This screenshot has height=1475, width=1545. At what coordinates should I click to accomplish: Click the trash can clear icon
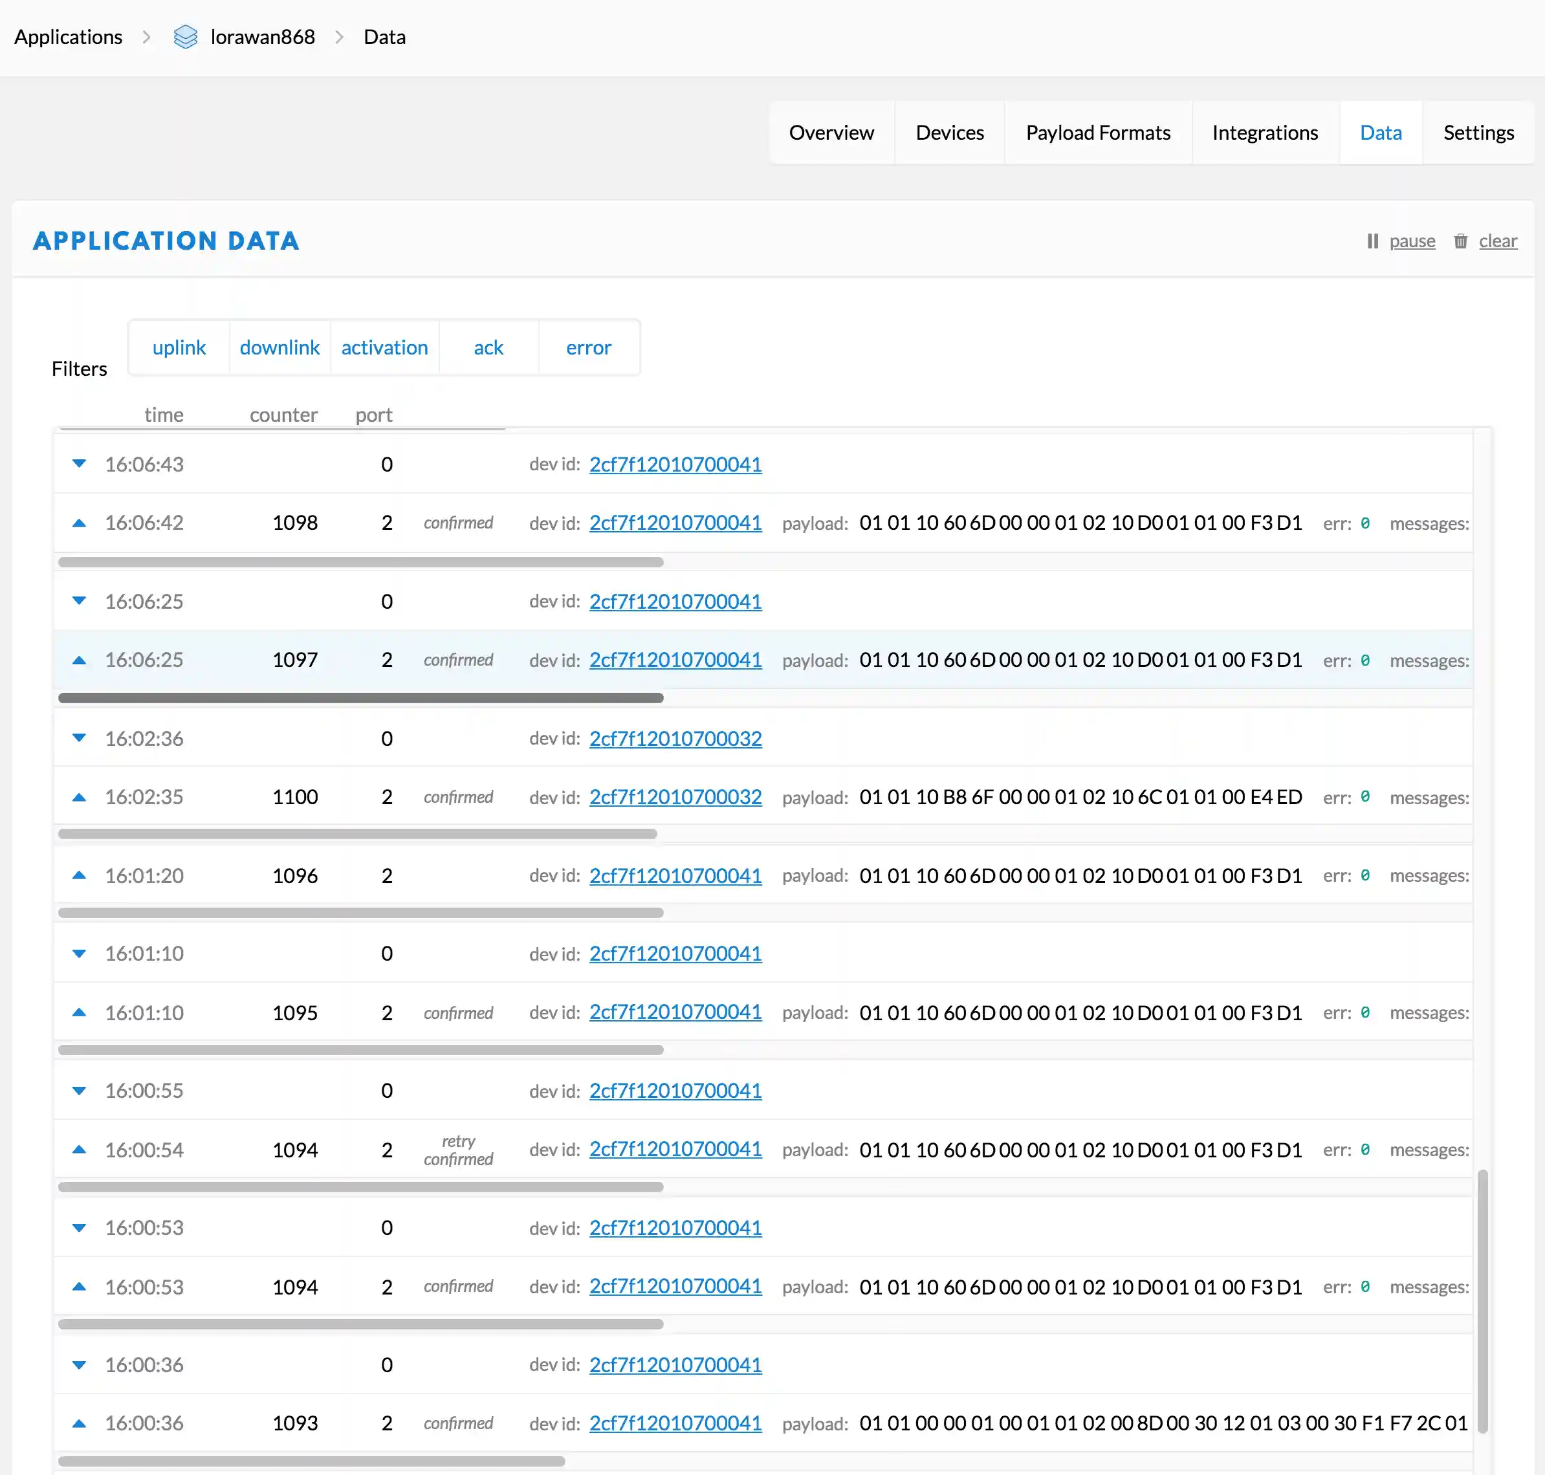1460,241
